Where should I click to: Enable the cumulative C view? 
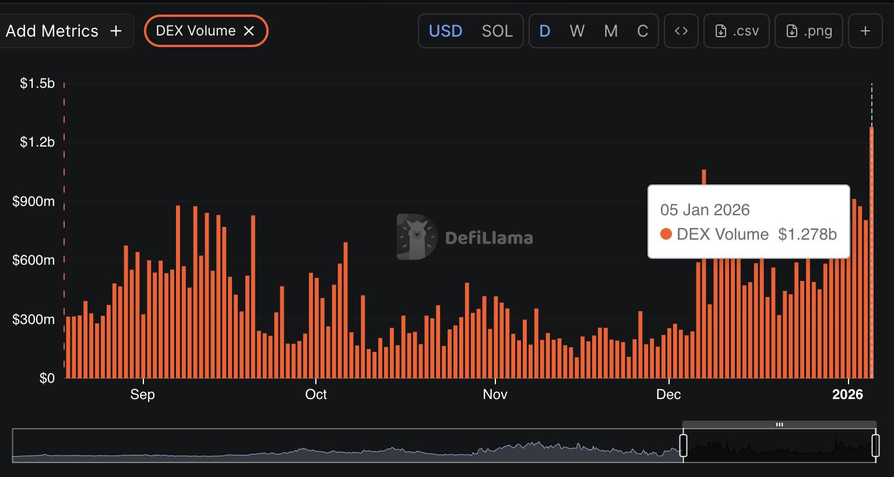pos(642,31)
